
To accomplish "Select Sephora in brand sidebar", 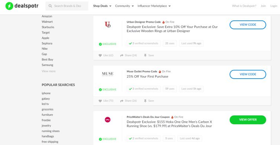I will click(x=47, y=43).
